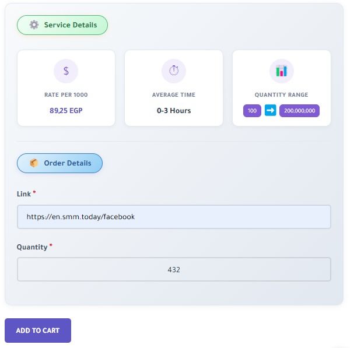The width and height of the screenshot is (354, 348).
Task: Click the gear icon in Service Details
Action: (34, 25)
